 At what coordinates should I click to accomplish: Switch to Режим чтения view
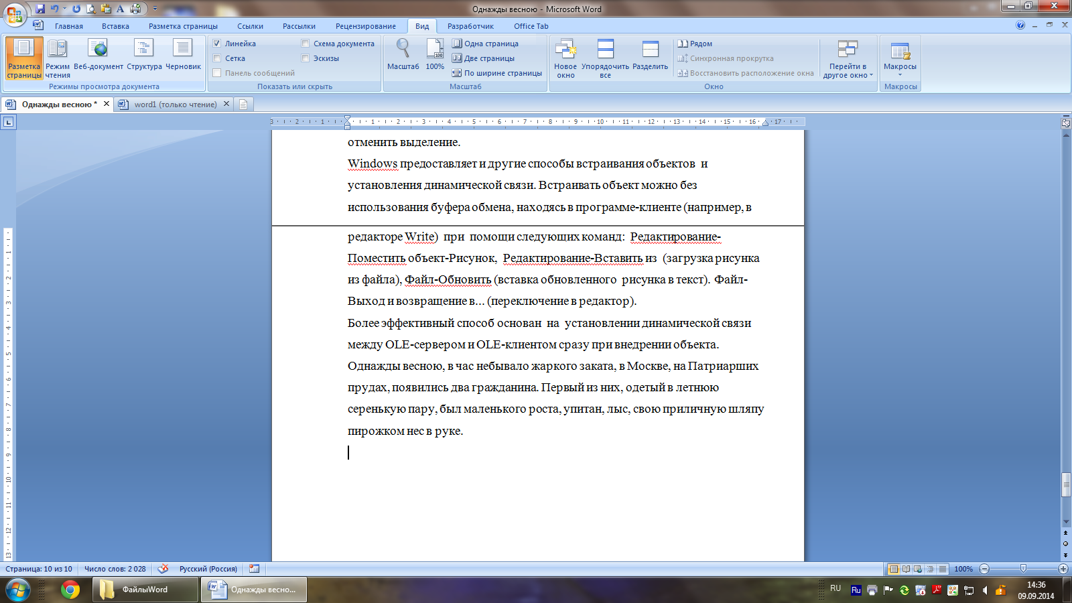click(58, 59)
